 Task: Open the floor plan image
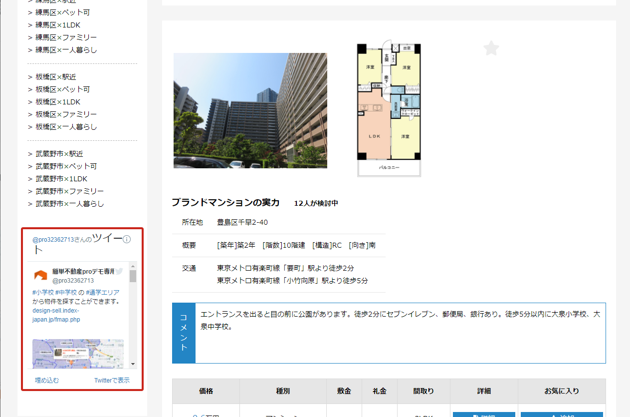tap(389, 110)
